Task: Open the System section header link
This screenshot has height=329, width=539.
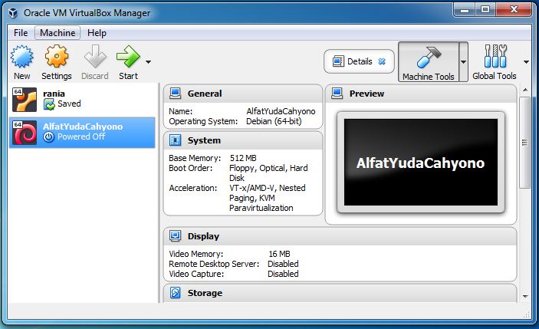Action: pos(204,140)
